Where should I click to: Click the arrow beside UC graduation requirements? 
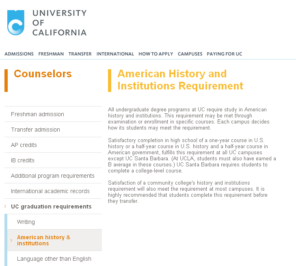point(5,206)
